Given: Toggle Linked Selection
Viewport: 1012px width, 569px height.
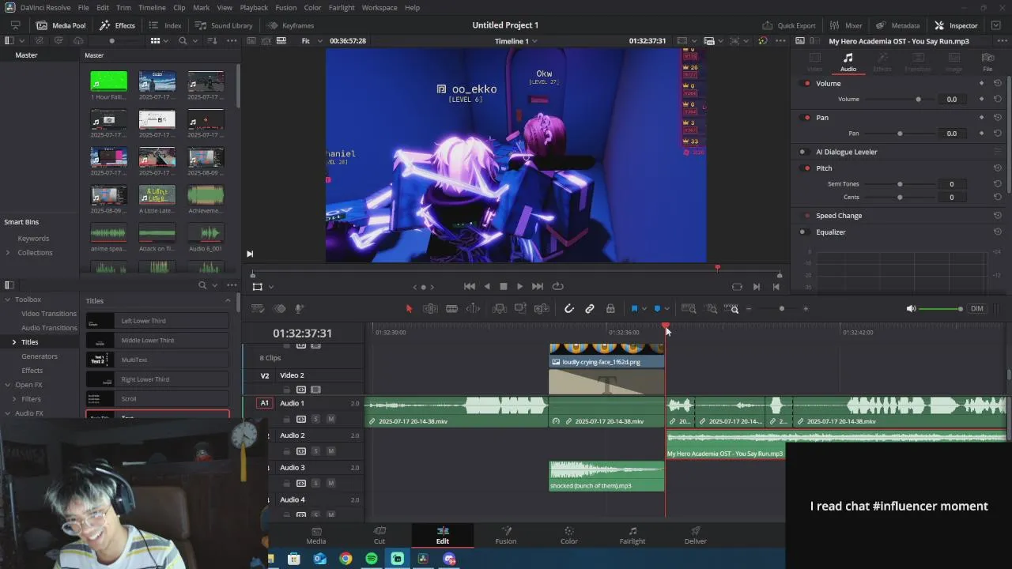Looking at the screenshot, I should [590, 309].
